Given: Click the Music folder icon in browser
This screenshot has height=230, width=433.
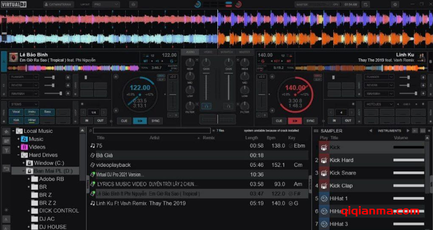Looking at the screenshot, I should click(24, 139).
